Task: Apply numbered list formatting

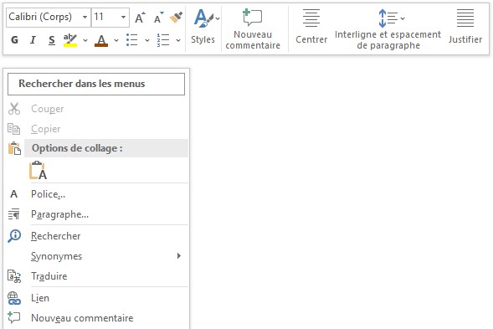Action: [163, 40]
